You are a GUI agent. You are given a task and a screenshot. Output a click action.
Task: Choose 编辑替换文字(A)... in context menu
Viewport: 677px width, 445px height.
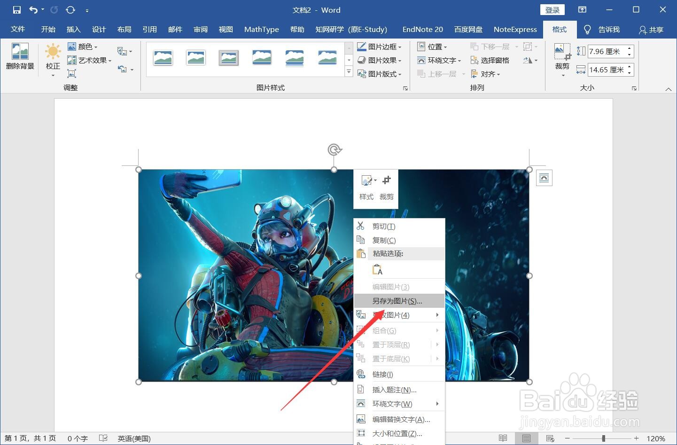click(399, 419)
